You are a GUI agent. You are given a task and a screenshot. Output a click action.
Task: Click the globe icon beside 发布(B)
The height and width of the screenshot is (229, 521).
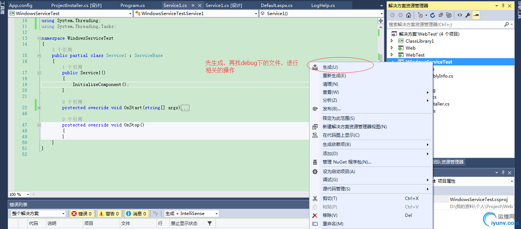(315, 109)
